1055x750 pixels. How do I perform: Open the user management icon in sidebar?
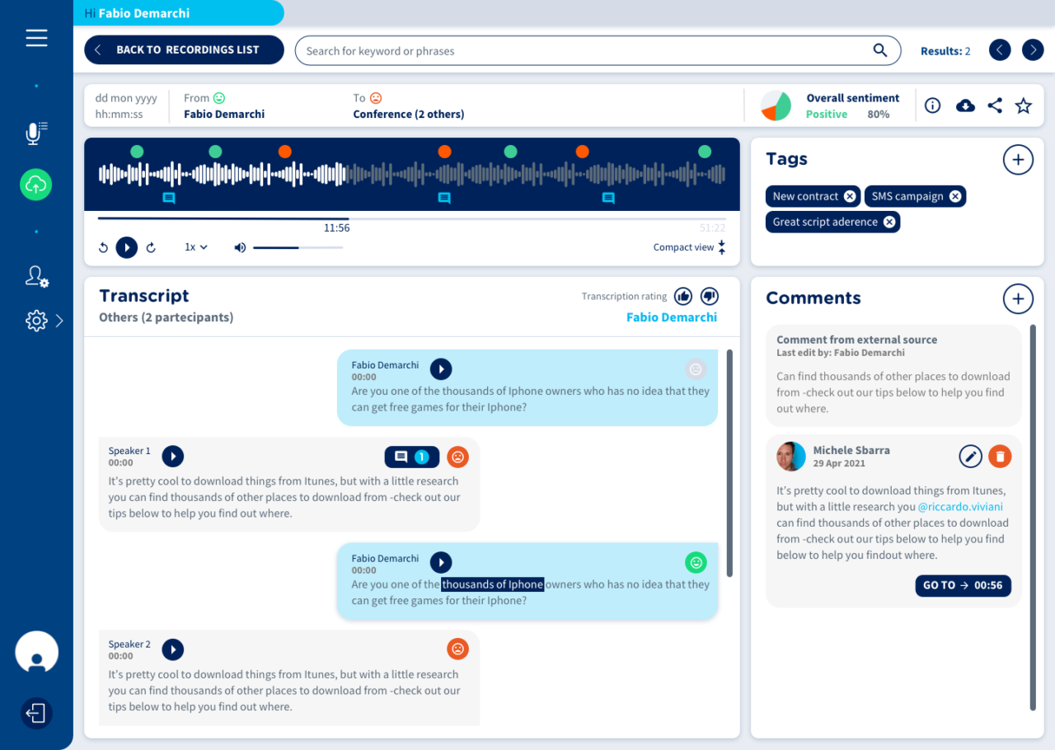click(x=35, y=276)
